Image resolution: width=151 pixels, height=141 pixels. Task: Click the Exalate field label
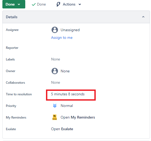click(x=11, y=129)
